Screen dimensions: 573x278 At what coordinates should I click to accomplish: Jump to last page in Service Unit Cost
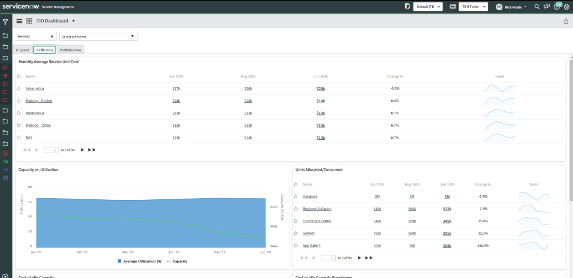click(x=92, y=150)
